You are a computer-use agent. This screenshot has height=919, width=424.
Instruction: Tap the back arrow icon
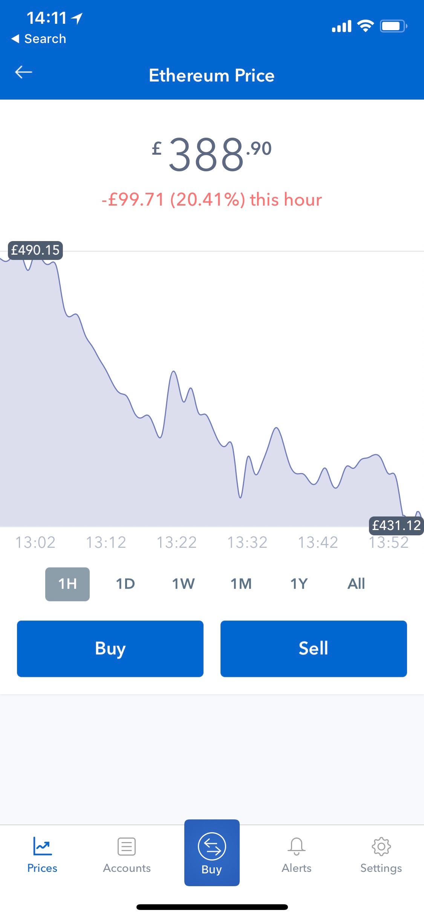[x=23, y=72]
